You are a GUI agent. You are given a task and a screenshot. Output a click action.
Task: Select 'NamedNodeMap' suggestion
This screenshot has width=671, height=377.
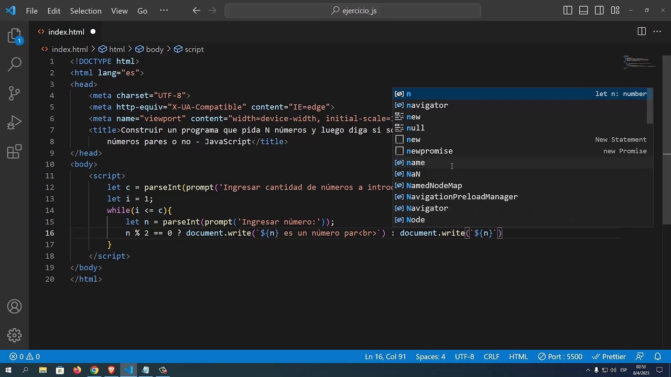coord(521,186)
